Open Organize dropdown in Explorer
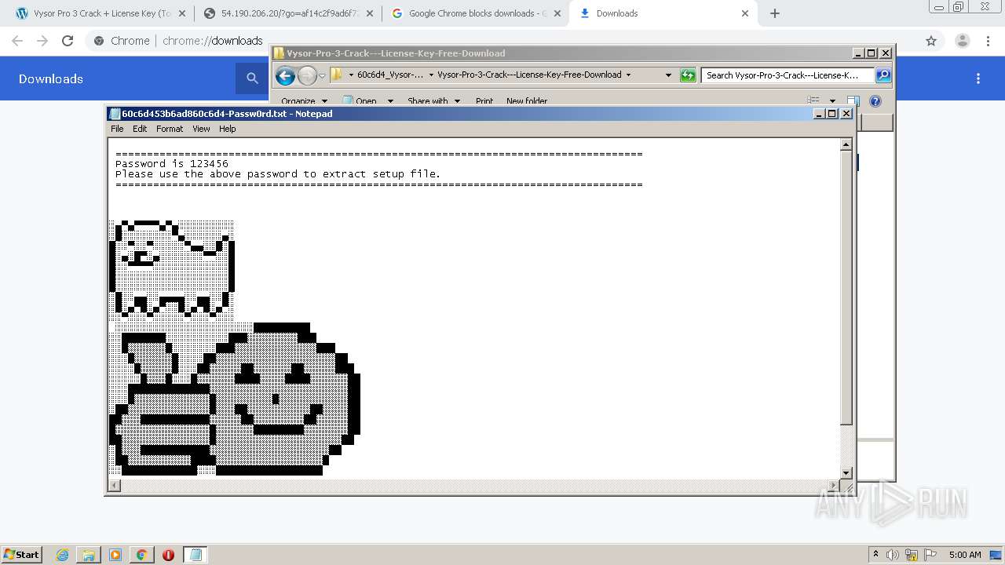Viewport: 1005px width, 565px height. (x=303, y=101)
